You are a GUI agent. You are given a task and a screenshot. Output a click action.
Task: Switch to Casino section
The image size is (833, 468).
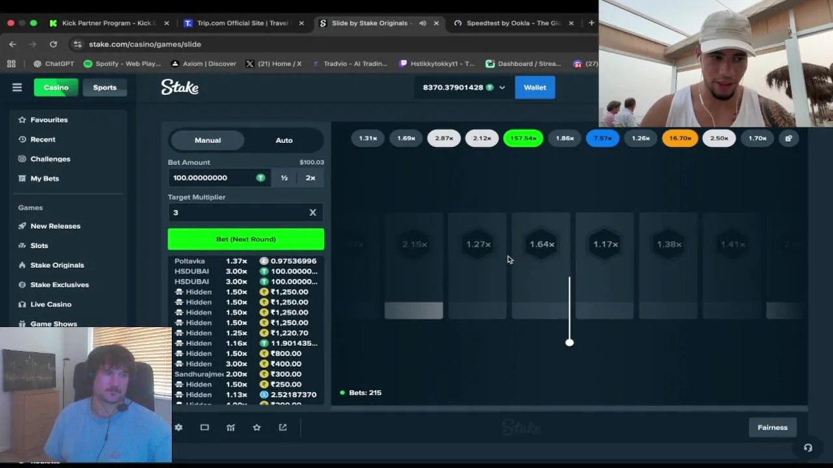tap(56, 87)
